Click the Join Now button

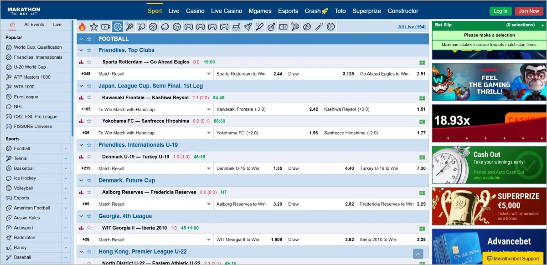coord(529,10)
